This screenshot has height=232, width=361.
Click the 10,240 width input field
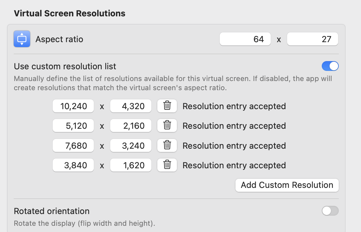73,106
